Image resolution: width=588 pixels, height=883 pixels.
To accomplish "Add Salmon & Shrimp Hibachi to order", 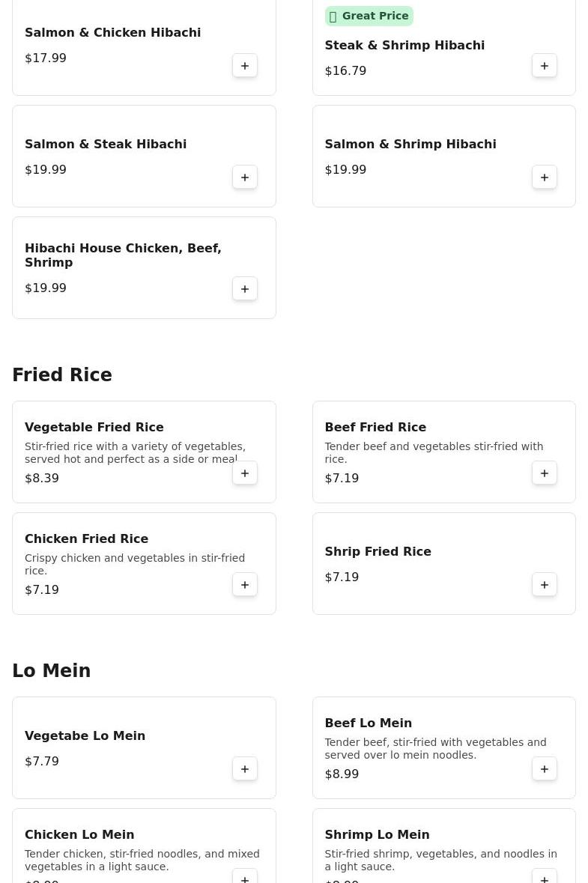I will pos(545,177).
